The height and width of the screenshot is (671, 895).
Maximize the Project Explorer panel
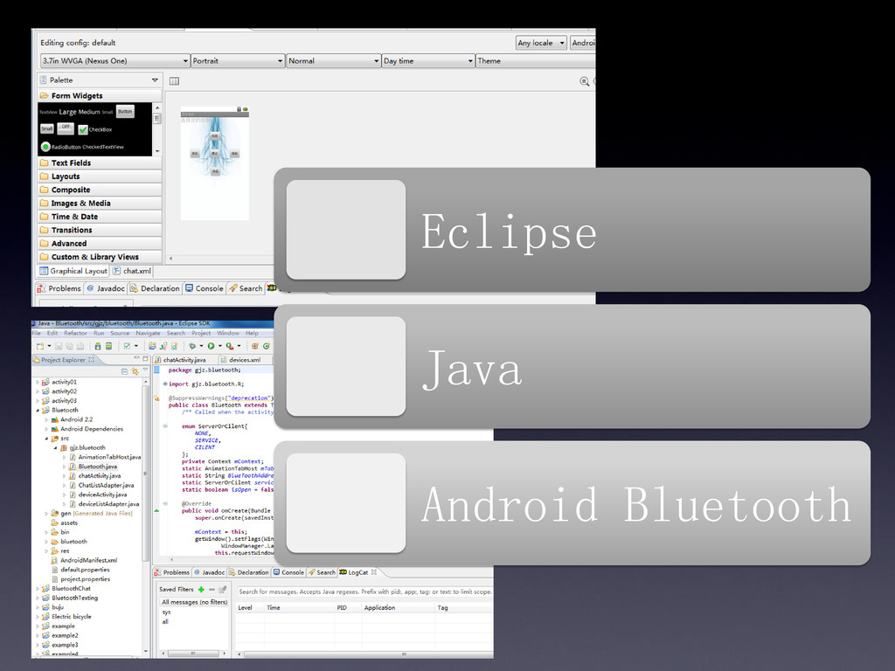pos(146,359)
